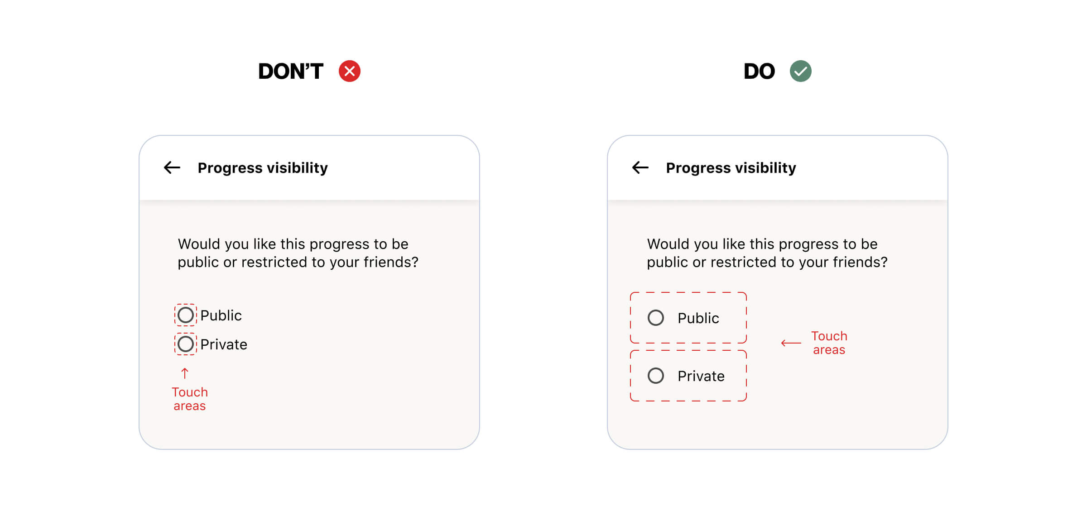
Task: Click the red upward arrow above Touch areas
Action: 185,373
